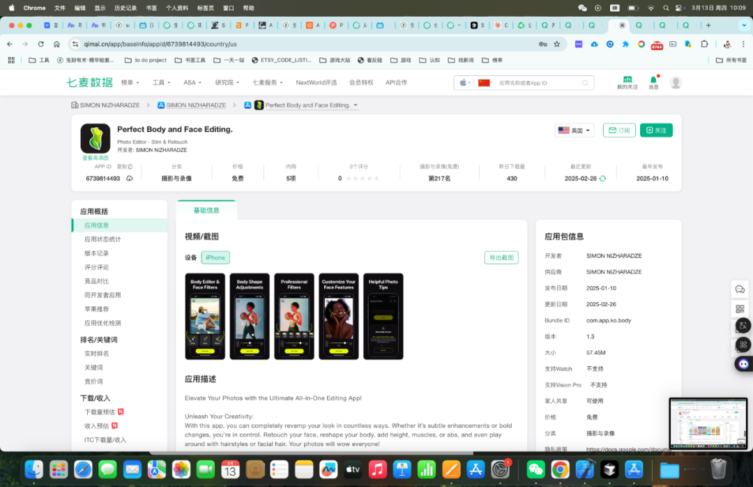This screenshot has width=753, height=487.
Task: Open 下载量预估 in the sidebar
Action: 100,412
